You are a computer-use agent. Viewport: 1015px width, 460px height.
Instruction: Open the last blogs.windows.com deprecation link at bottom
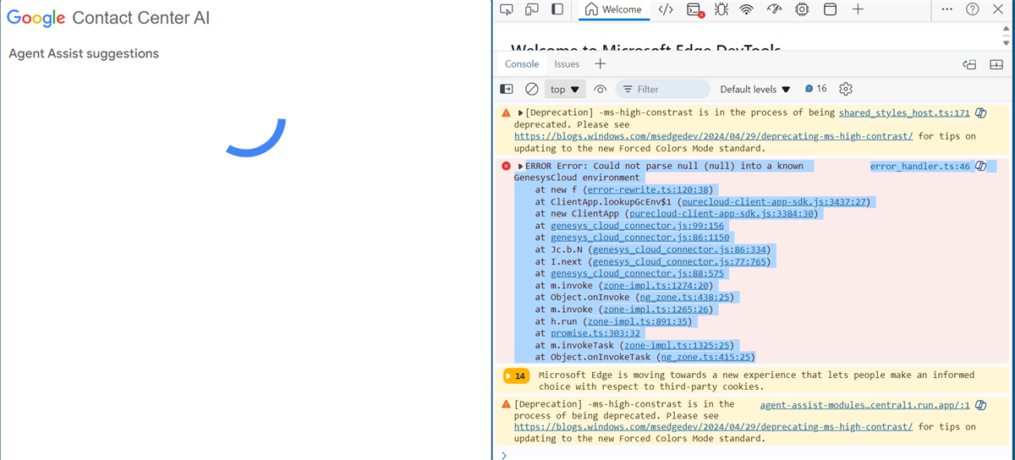tap(713, 427)
